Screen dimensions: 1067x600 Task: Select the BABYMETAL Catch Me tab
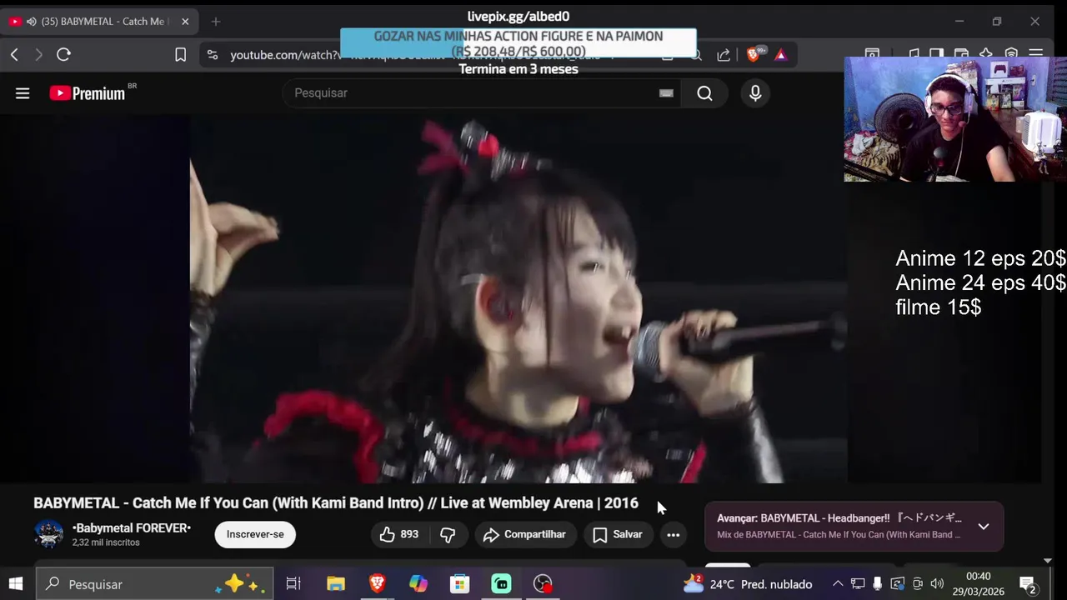tap(98, 22)
